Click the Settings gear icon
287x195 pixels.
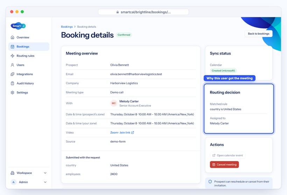coord(13,93)
